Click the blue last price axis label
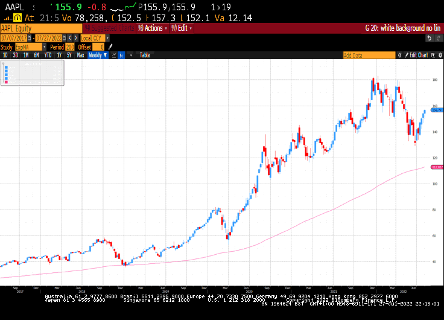 coord(437,110)
